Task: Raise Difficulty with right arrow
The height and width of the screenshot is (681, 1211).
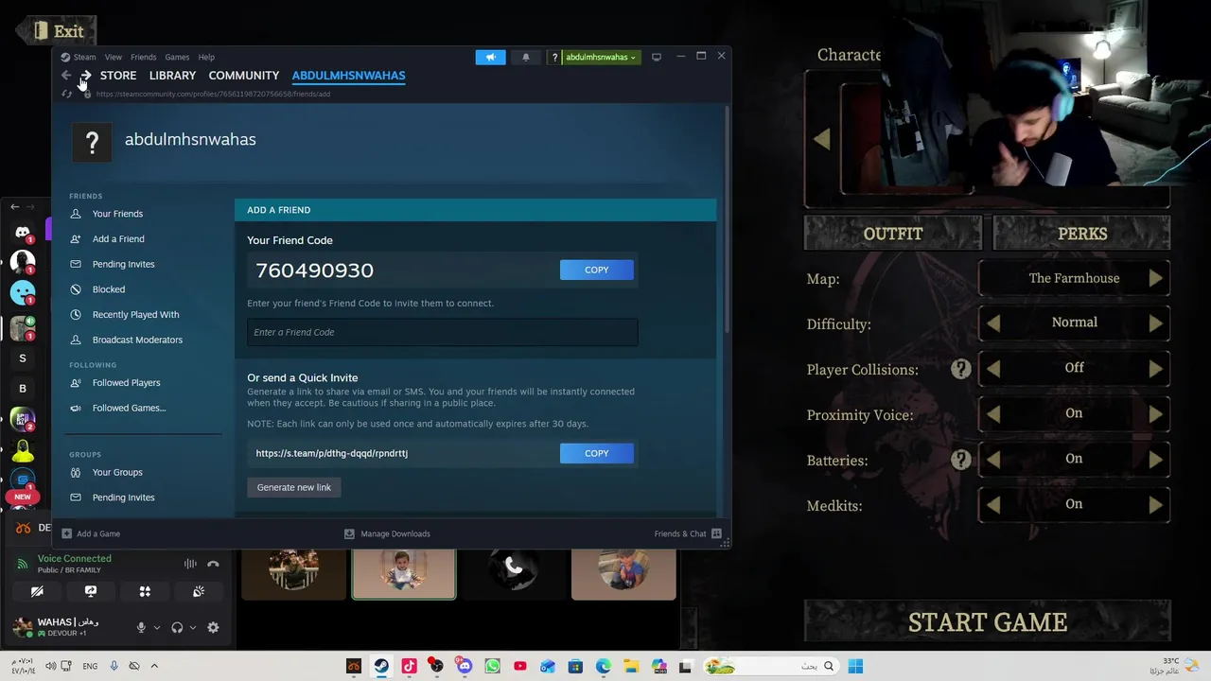Action: (1155, 323)
